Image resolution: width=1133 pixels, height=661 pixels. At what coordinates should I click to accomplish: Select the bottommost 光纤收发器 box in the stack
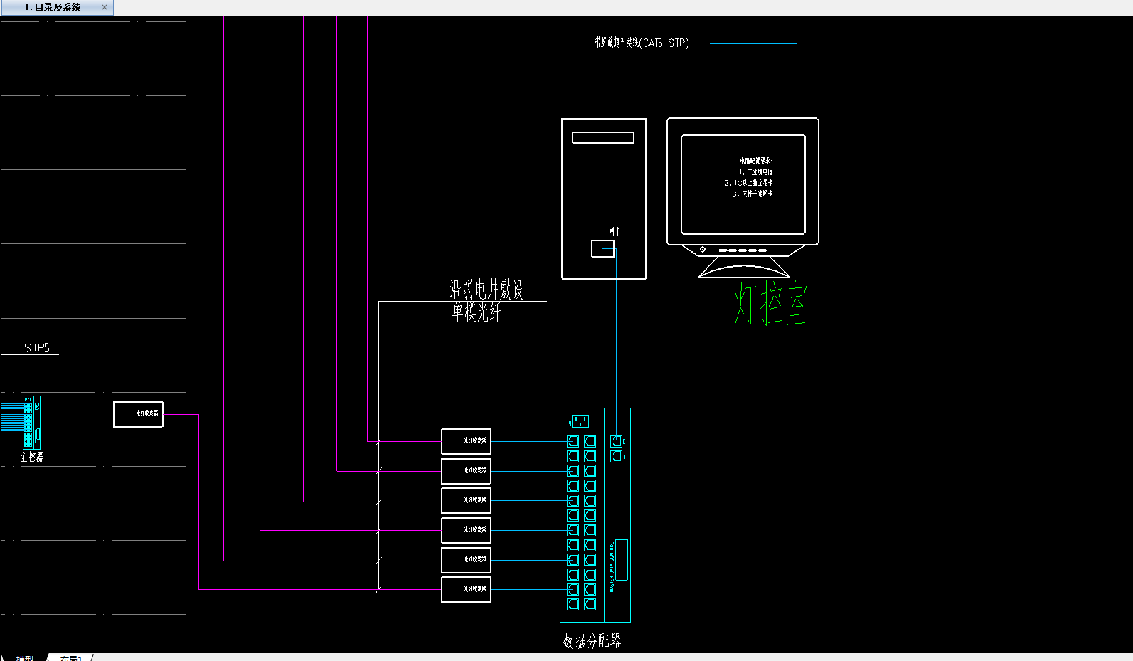pos(466,589)
